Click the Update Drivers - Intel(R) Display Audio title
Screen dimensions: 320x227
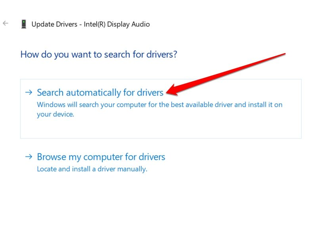91,24
